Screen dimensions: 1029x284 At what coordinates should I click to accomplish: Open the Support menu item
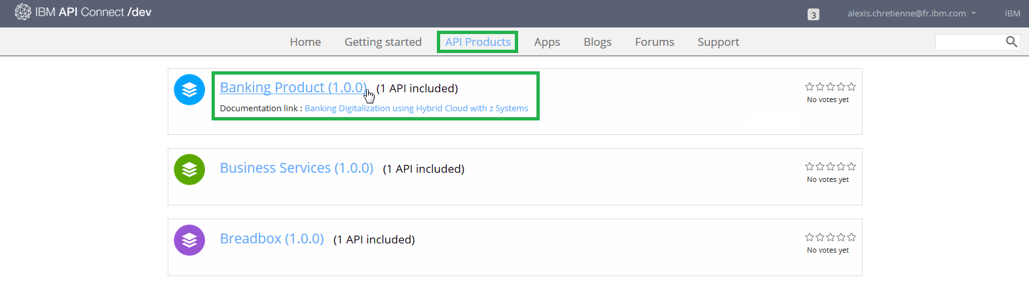point(718,42)
